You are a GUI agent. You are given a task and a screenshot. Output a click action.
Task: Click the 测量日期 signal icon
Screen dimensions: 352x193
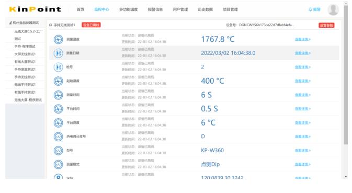point(59,53)
